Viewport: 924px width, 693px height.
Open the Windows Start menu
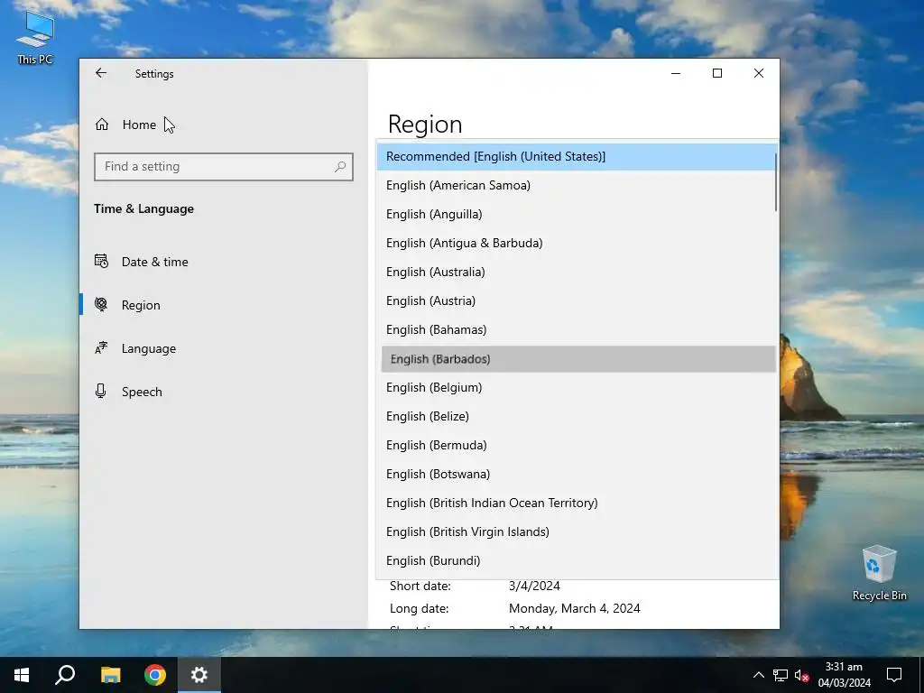click(x=22, y=675)
